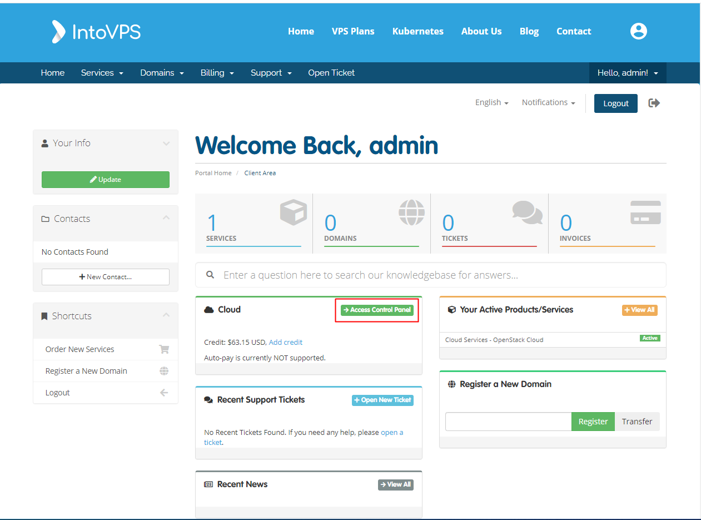Click the arrow icon beside Logout shortcut
The image size is (701, 520).
(x=164, y=393)
